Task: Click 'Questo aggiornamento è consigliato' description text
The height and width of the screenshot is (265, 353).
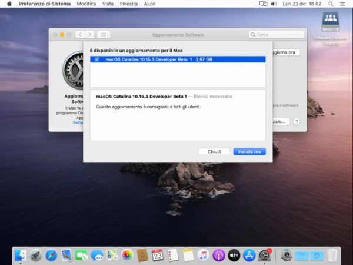Action: pos(148,107)
